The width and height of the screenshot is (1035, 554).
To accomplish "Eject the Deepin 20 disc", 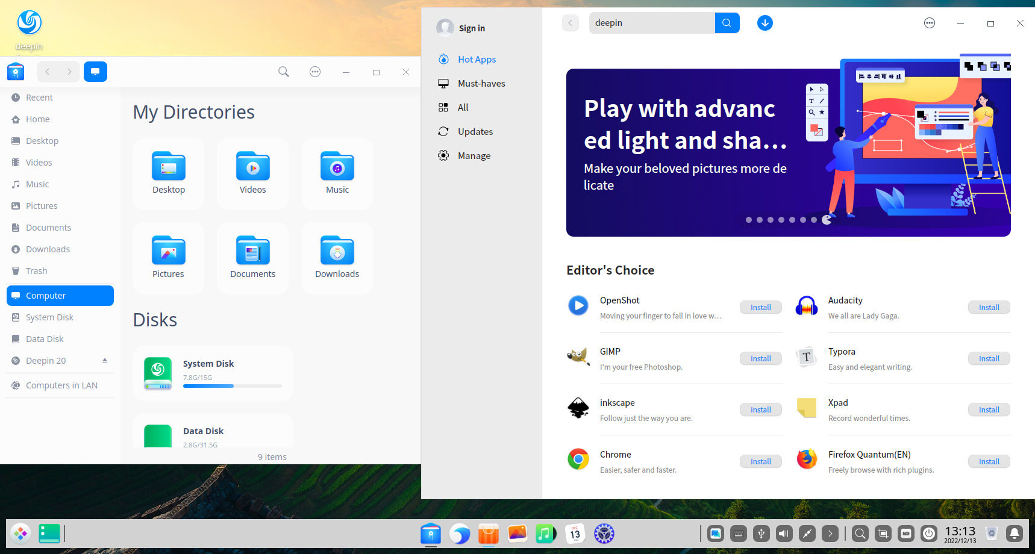I will 105,361.
